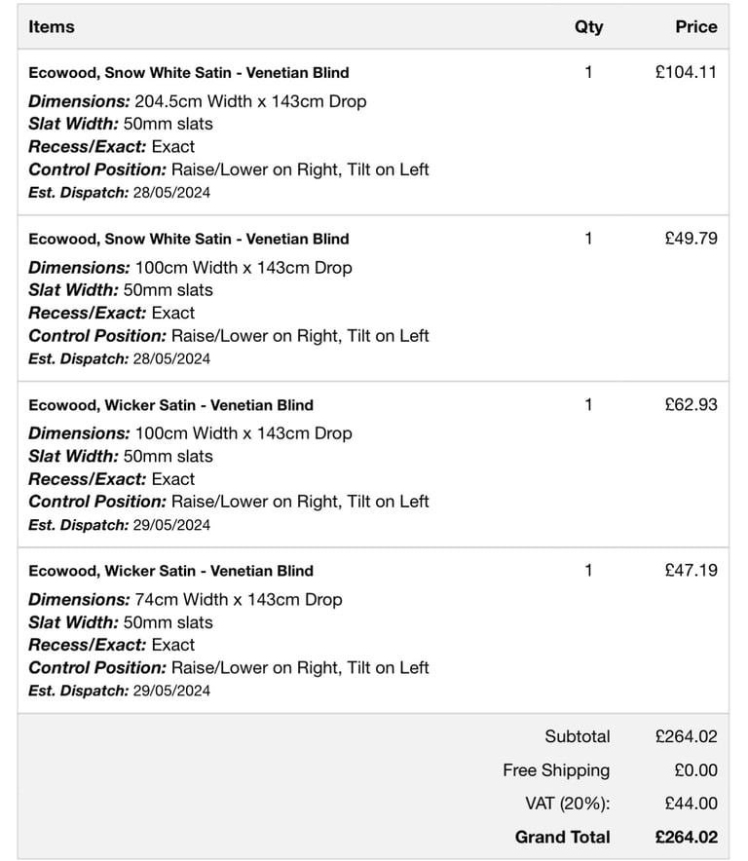Click the first 28/05/2024 dispatch date
Screen dimensions: 748x861
[x=171, y=193]
